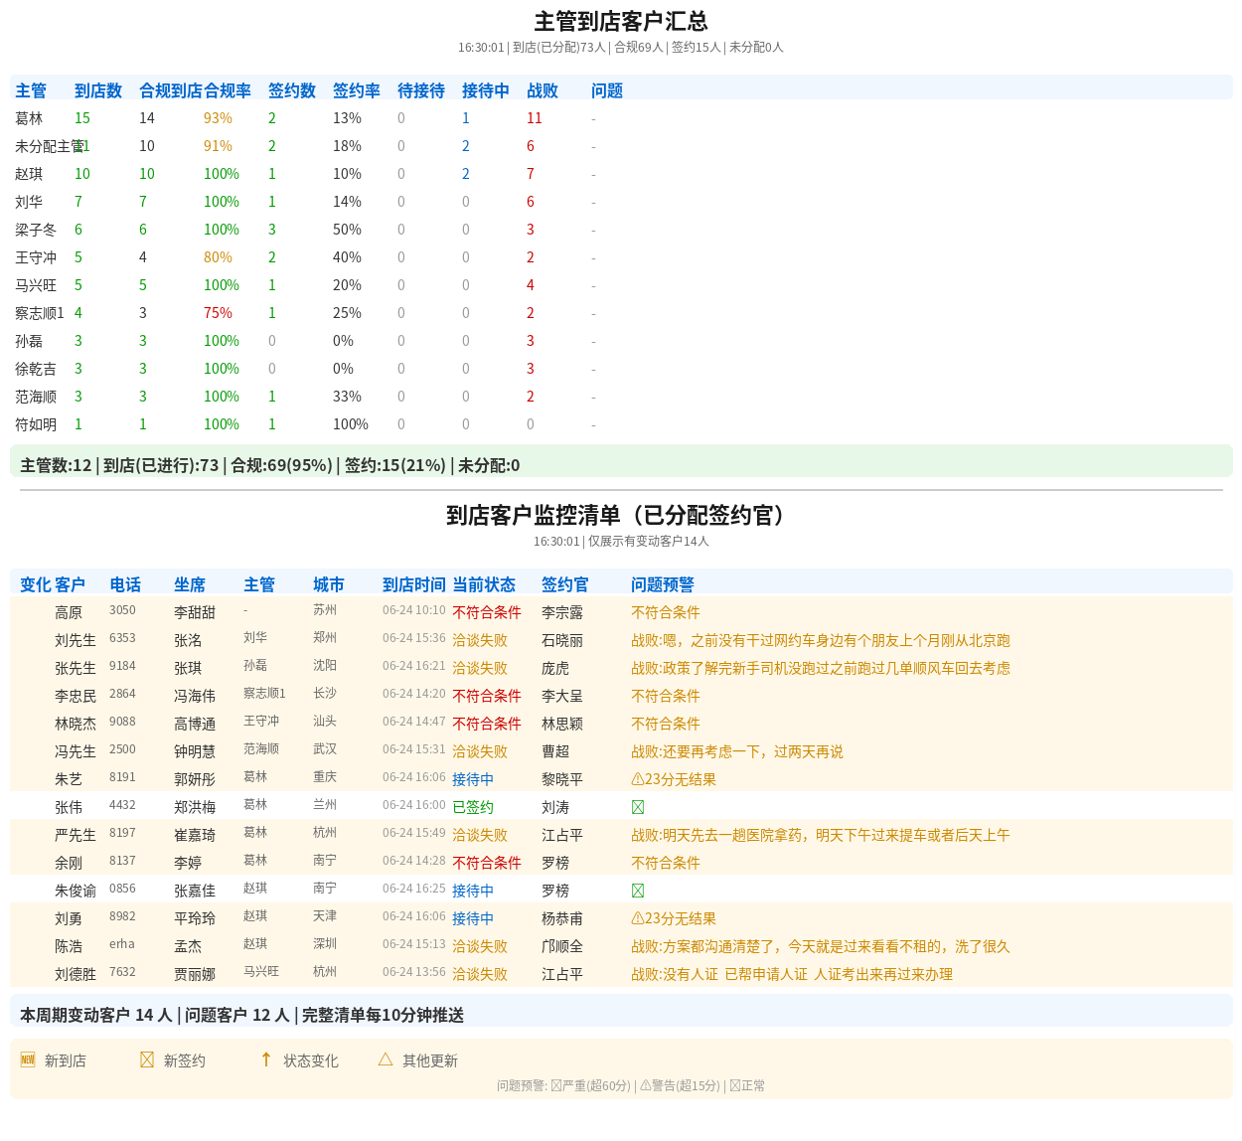This screenshot has height=1141, width=1242.
Task: Select supervisor 符如明 in the summary table
Action: tap(36, 424)
